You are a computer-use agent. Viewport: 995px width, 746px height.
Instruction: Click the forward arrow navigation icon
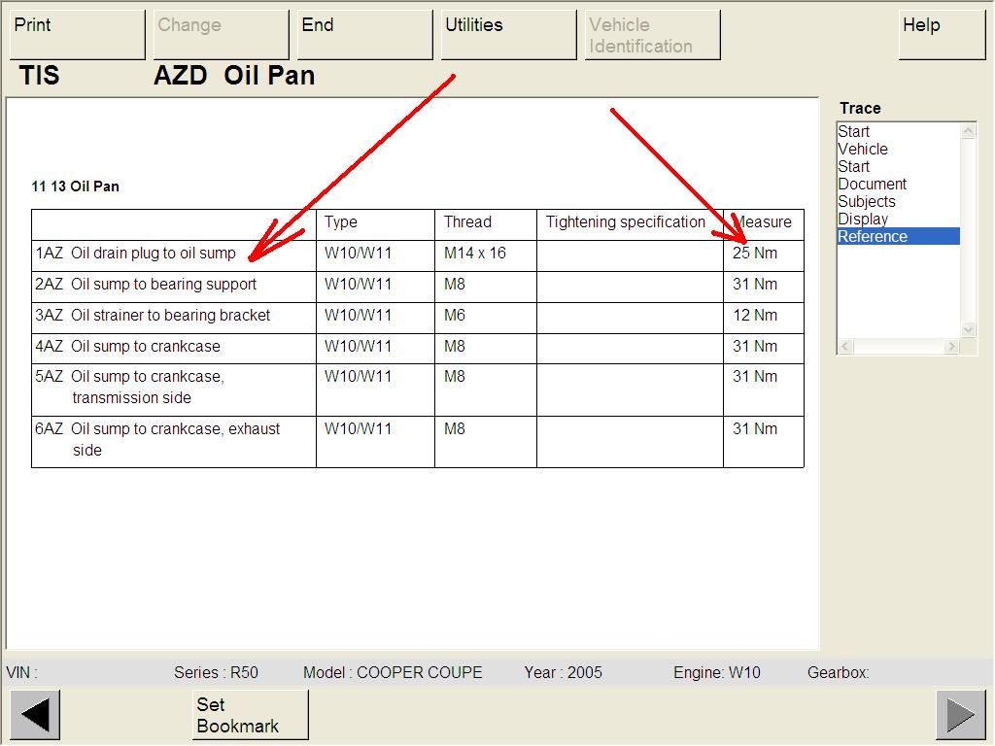[x=960, y=715]
